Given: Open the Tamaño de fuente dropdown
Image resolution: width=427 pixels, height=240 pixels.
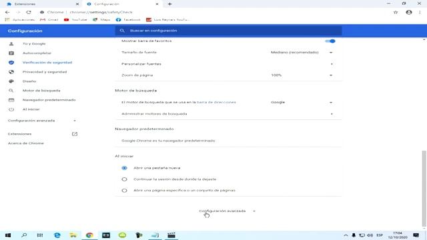Looking at the screenshot, I should [x=302, y=52].
